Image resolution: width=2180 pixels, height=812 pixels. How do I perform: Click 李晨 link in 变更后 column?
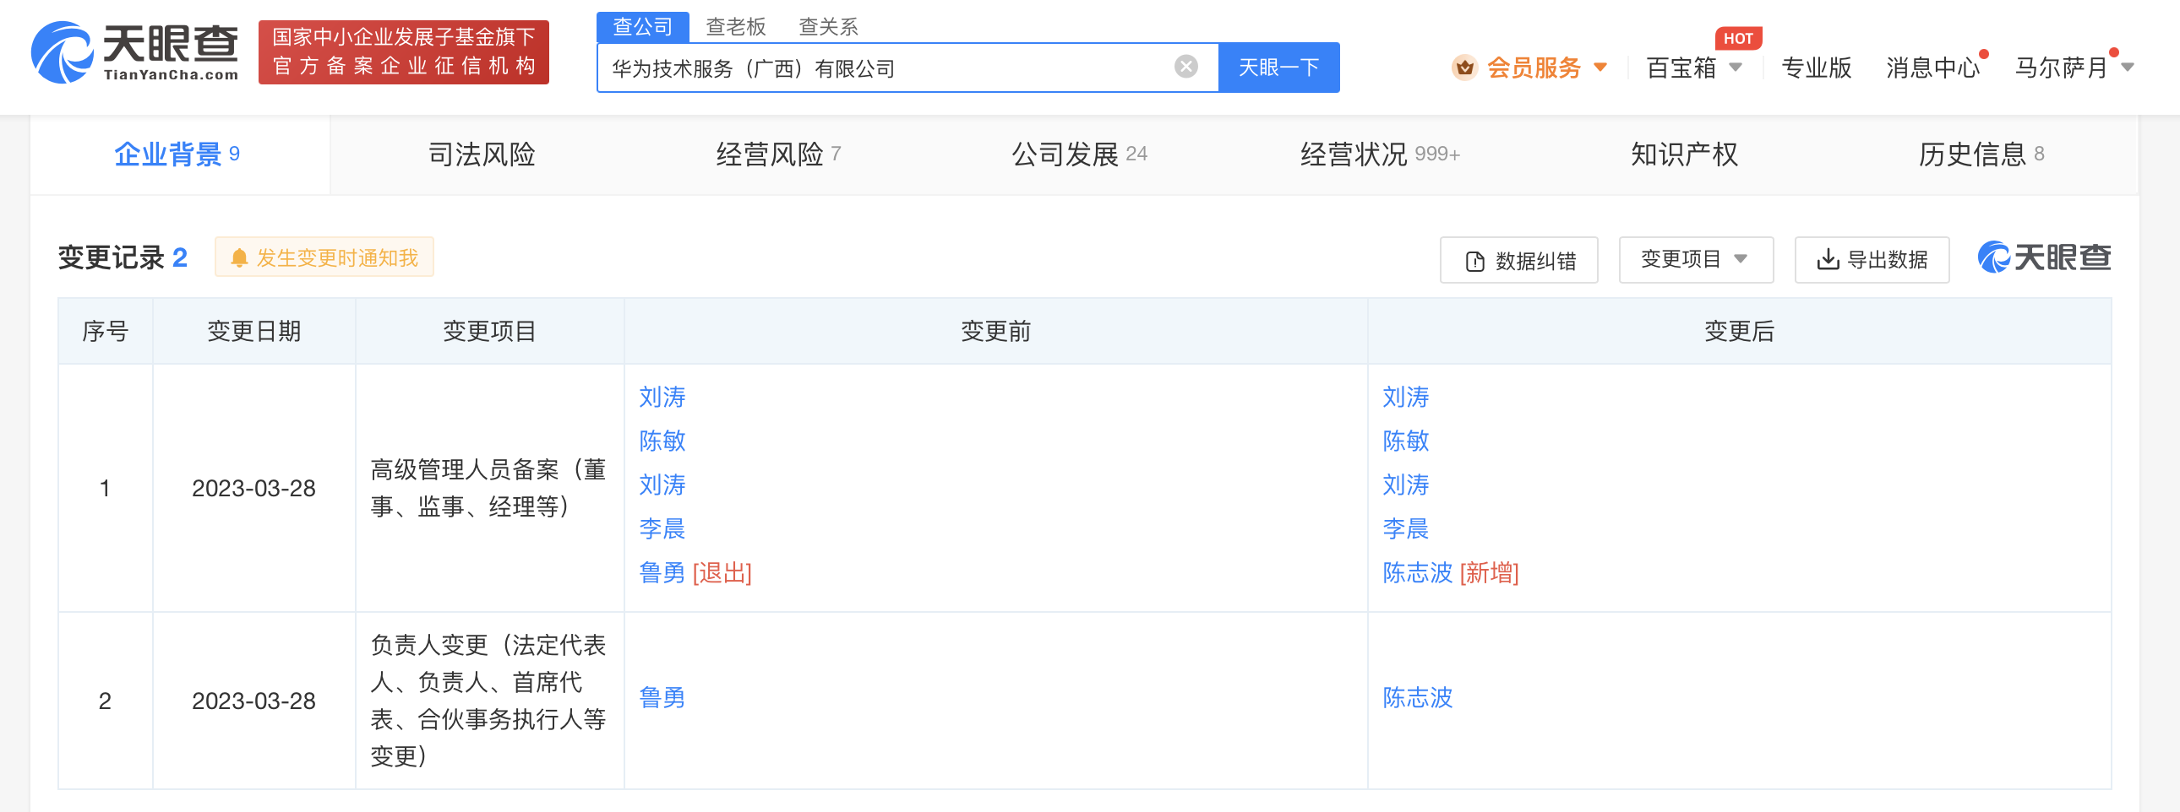(1406, 529)
